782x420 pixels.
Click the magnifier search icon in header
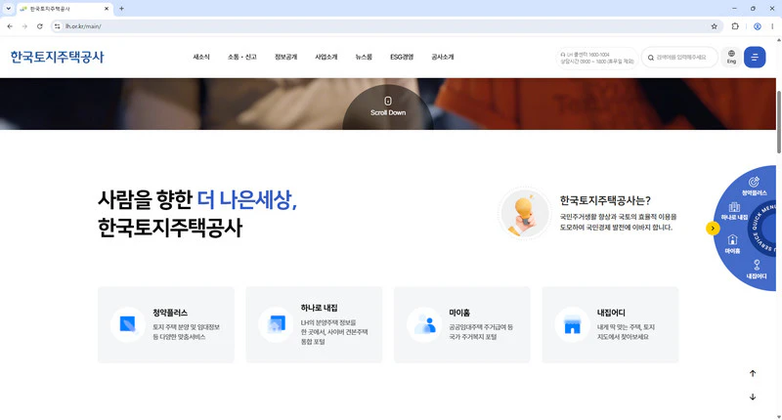(651, 58)
